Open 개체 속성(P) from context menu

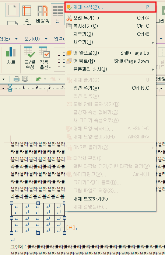pyautogui.click(x=110, y=7)
